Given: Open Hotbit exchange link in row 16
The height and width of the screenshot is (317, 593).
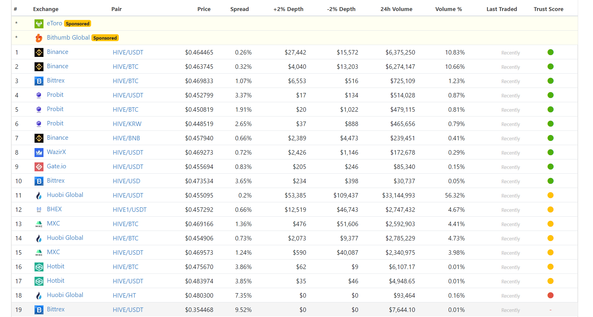Looking at the screenshot, I should pos(56,266).
